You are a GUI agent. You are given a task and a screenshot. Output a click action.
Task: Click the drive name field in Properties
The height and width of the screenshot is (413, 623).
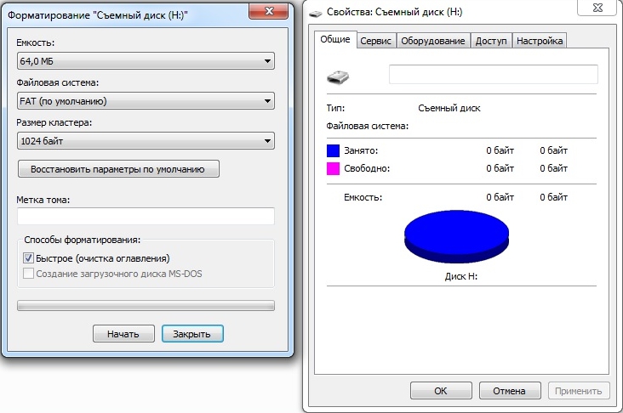pos(494,74)
